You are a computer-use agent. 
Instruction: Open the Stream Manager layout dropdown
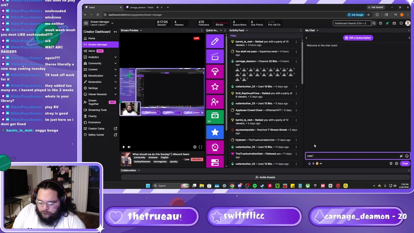[112, 23]
